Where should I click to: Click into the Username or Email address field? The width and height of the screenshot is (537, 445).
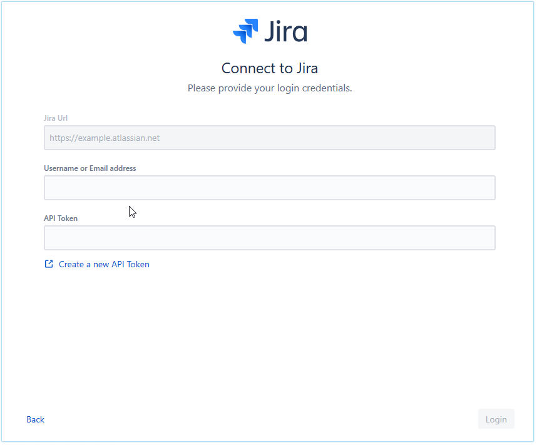click(x=269, y=188)
